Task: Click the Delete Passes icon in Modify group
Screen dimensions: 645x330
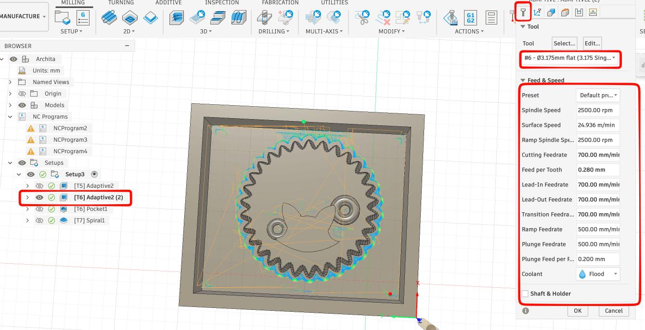Action: (x=383, y=17)
